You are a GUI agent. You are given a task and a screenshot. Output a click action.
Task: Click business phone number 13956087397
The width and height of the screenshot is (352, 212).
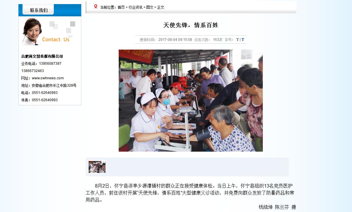pos(50,64)
